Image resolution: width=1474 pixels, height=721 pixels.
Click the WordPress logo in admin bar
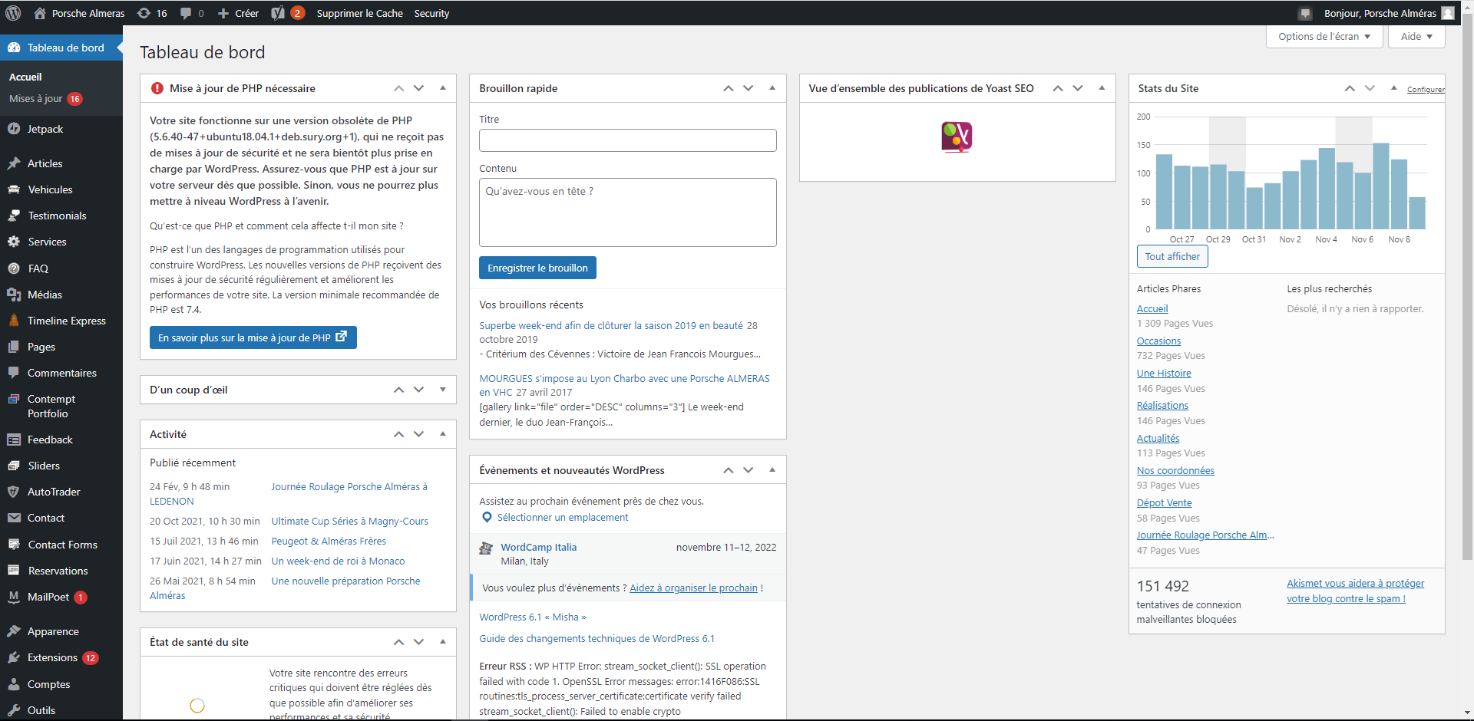[14, 13]
